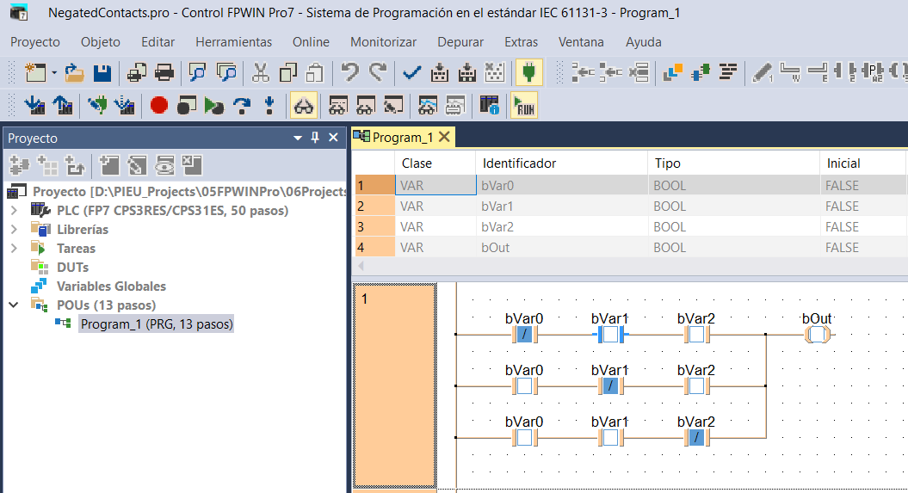Select DUTs in the project tree
908x493 pixels.
72,268
